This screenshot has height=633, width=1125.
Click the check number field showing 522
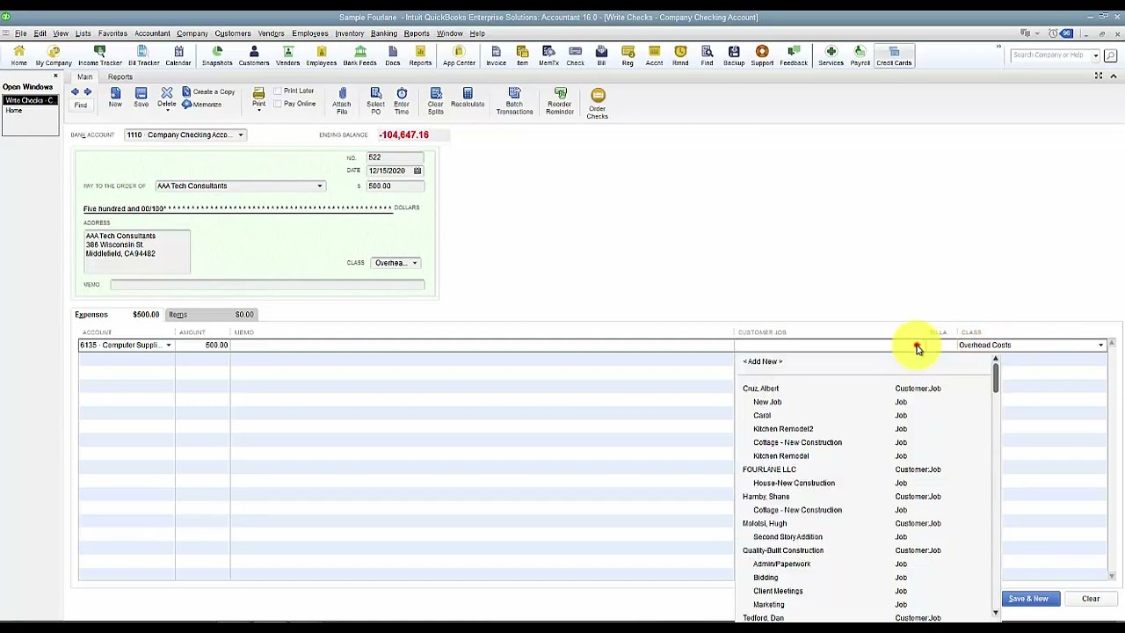(395, 157)
